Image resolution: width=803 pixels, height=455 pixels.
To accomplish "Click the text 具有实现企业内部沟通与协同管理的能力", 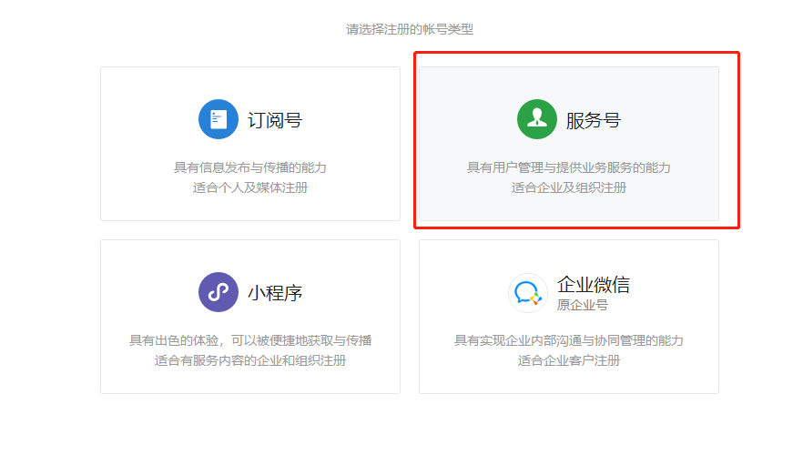I will pyautogui.click(x=568, y=341).
